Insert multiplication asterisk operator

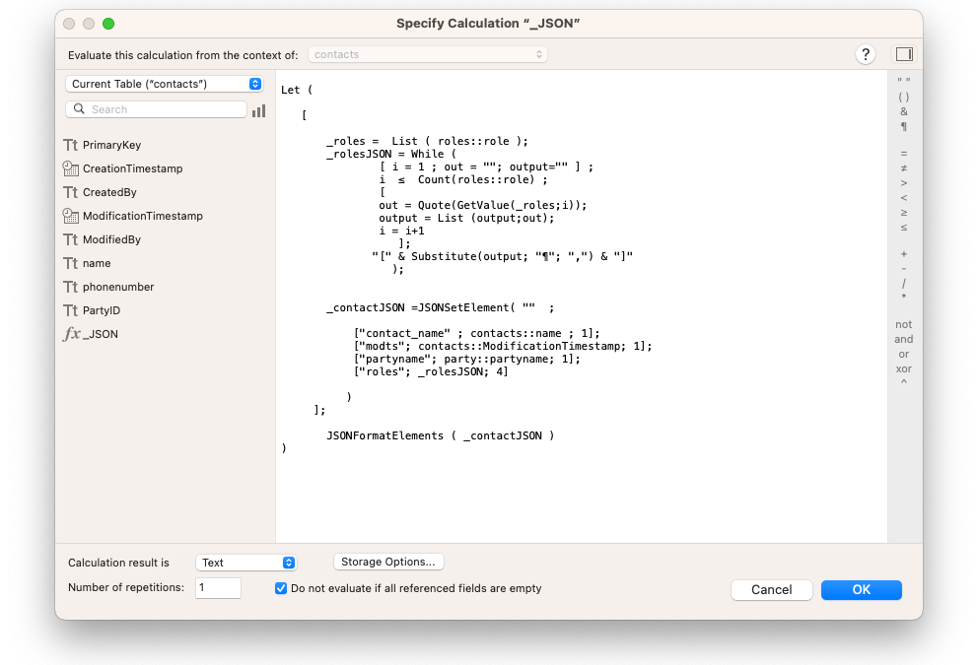pyautogui.click(x=904, y=298)
